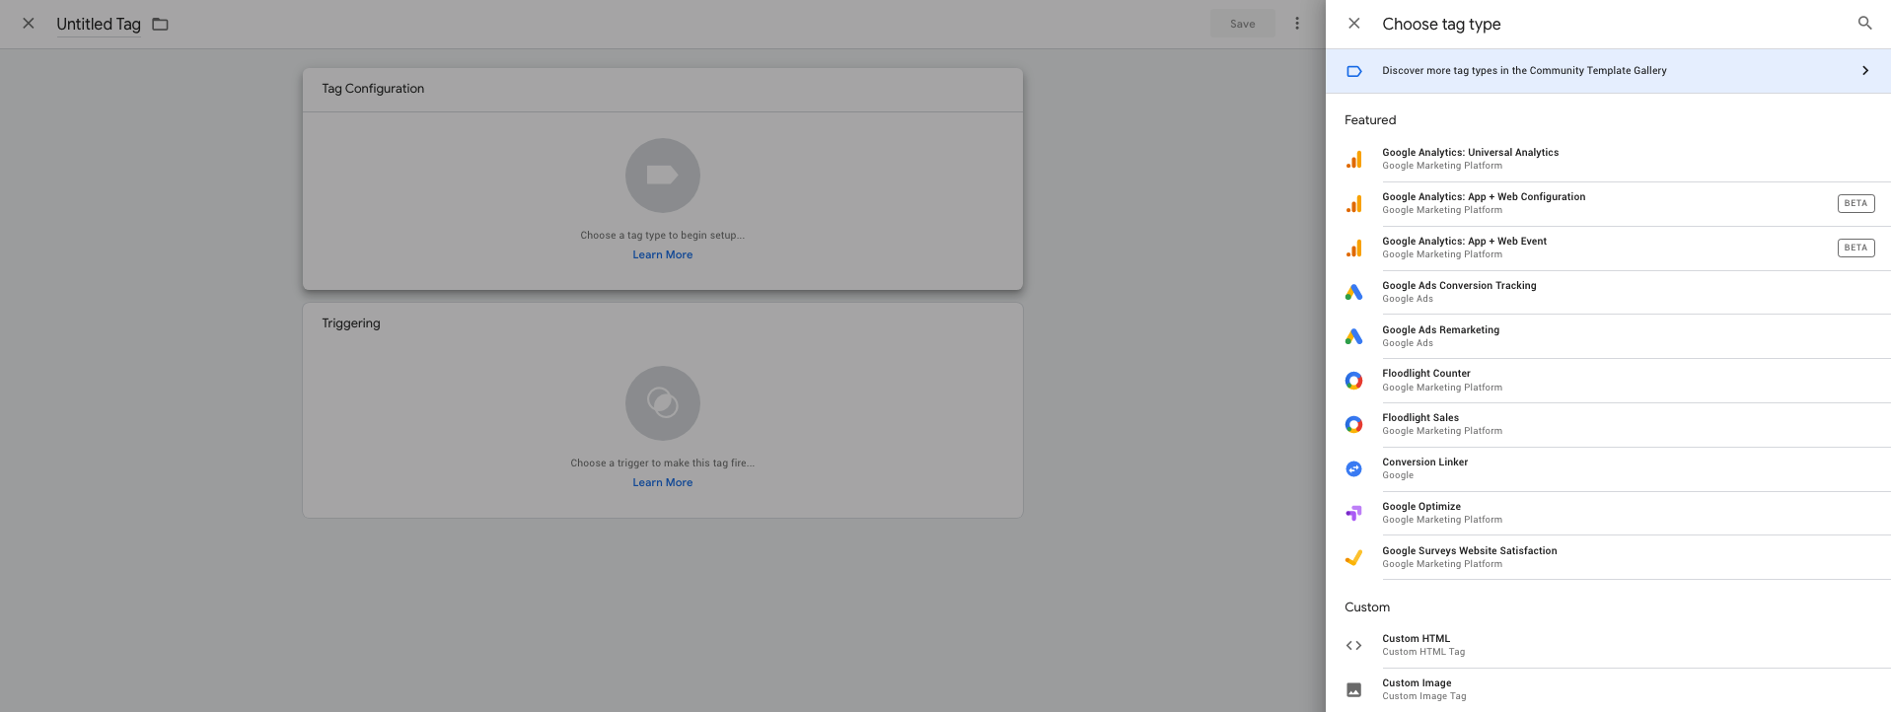Select Google Analytics: App + Web Event

tap(1608, 249)
